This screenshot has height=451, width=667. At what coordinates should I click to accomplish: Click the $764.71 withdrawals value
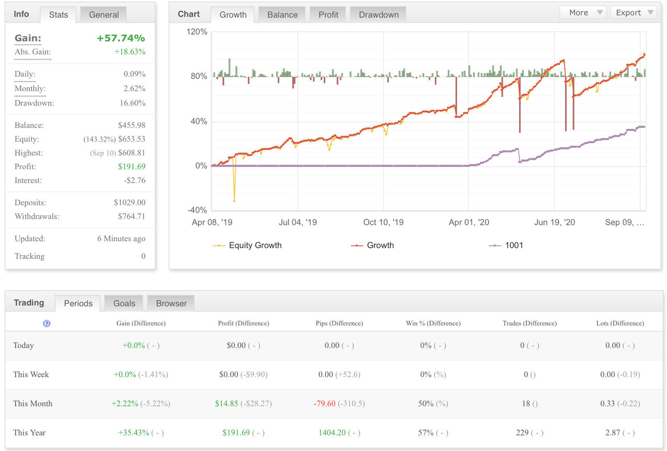coord(131,216)
